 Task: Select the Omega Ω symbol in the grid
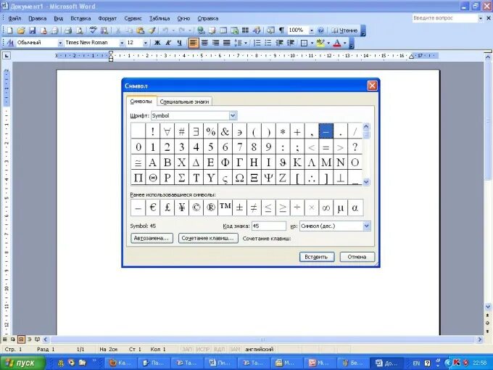pyautogui.click(x=239, y=178)
